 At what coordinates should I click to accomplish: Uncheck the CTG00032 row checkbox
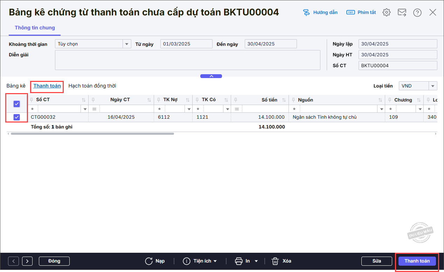click(16, 117)
